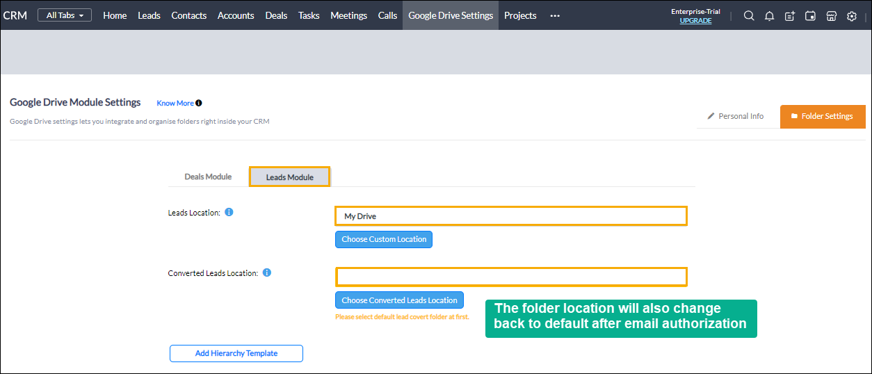Click the info icon beside Know More

[199, 103]
